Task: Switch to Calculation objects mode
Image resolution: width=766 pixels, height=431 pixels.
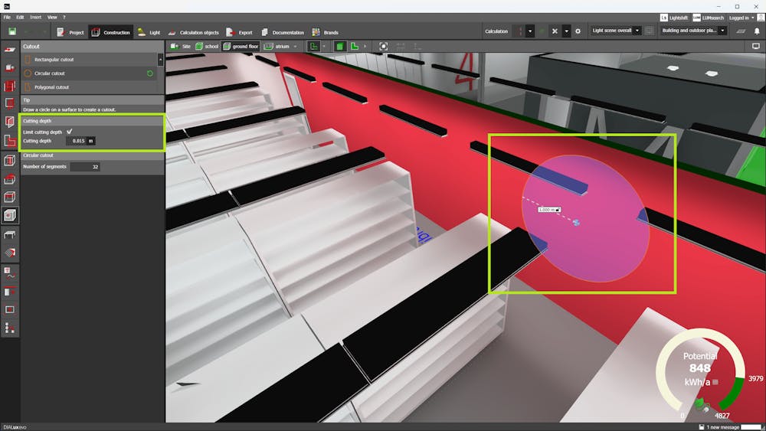Action: (193, 32)
